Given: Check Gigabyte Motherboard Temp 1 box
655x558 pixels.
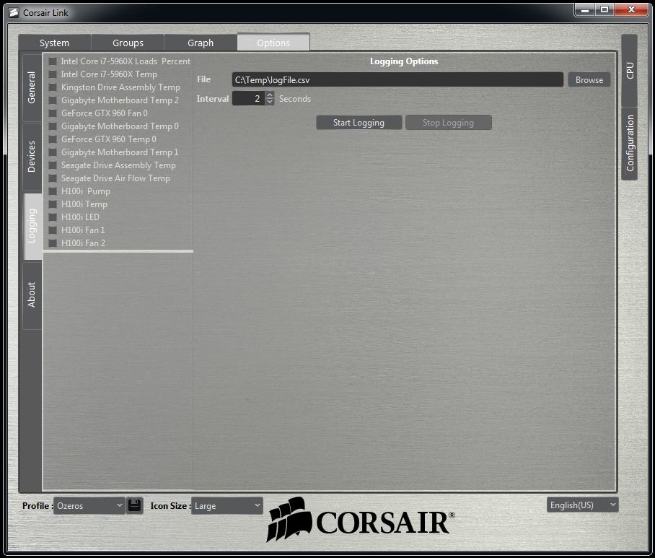Looking at the screenshot, I should (53, 152).
